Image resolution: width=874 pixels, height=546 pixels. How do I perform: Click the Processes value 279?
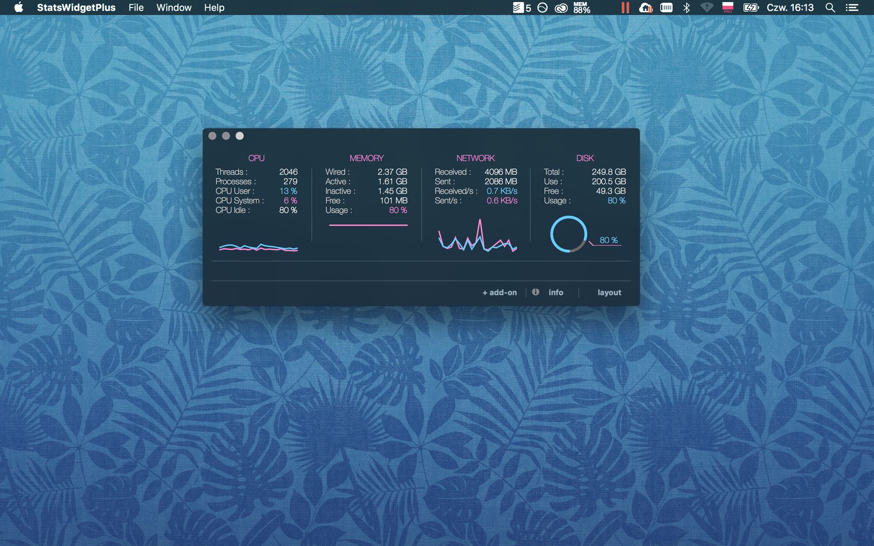(x=290, y=181)
